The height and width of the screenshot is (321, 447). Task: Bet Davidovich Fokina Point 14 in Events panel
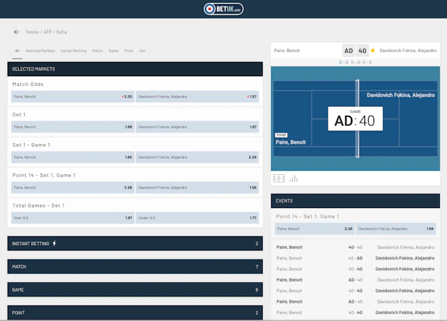tap(396, 229)
